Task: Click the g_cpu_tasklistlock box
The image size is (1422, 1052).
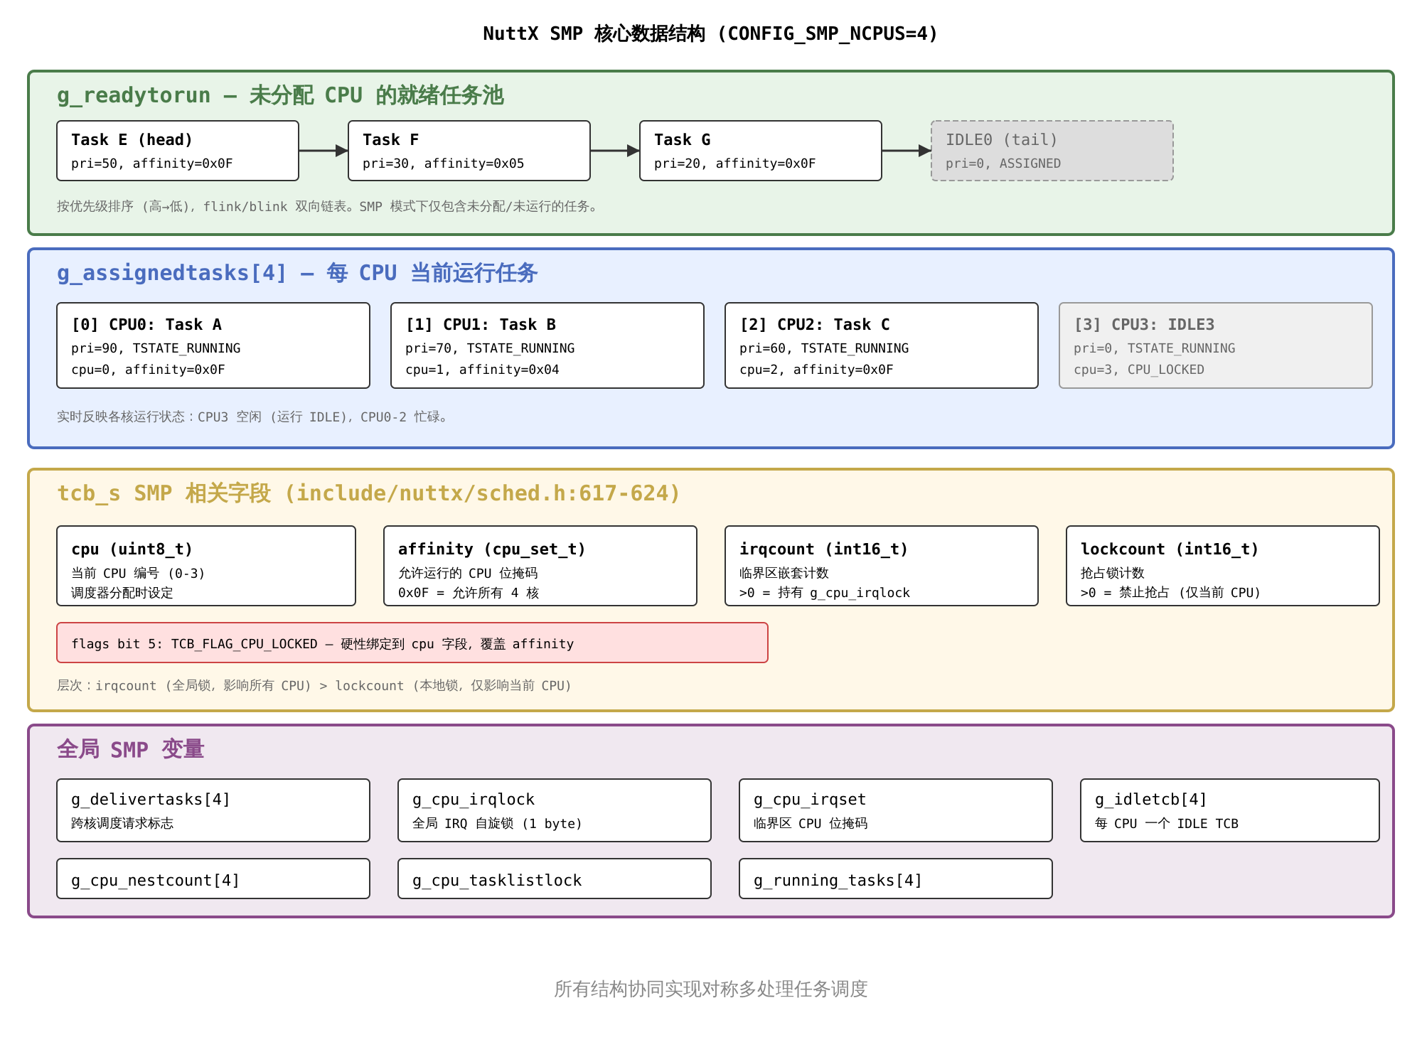Action: coord(555,879)
